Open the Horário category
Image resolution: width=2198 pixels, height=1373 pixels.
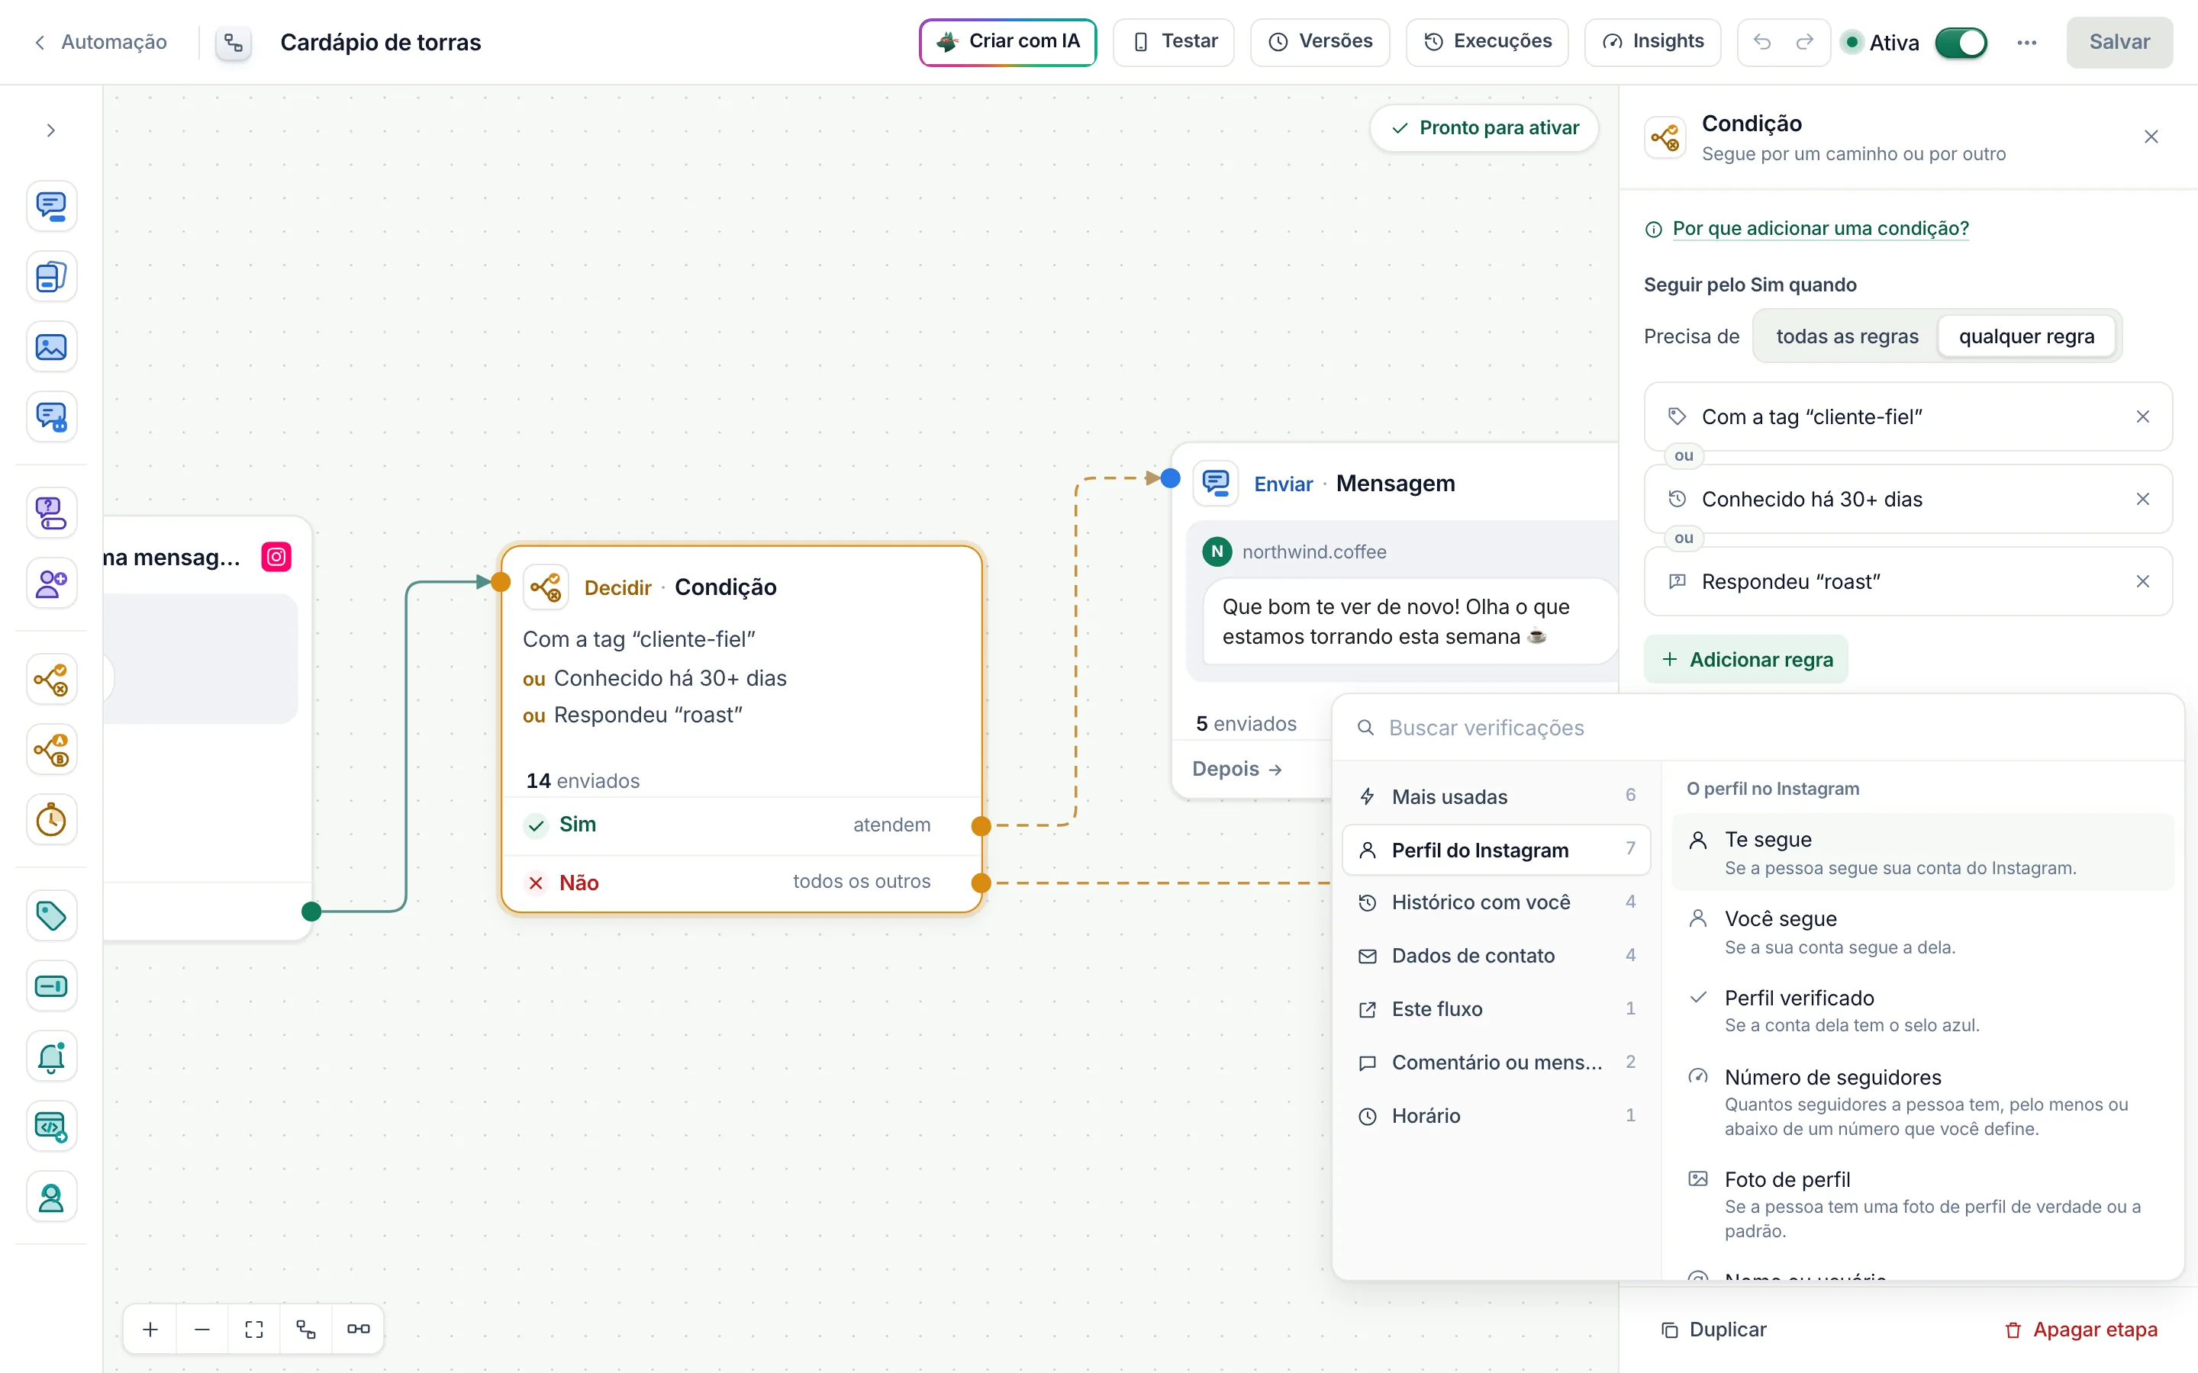click(1496, 1116)
